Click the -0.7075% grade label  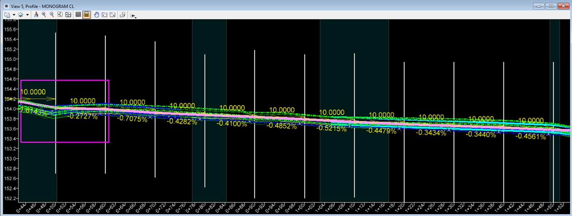click(x=132, y=119)
